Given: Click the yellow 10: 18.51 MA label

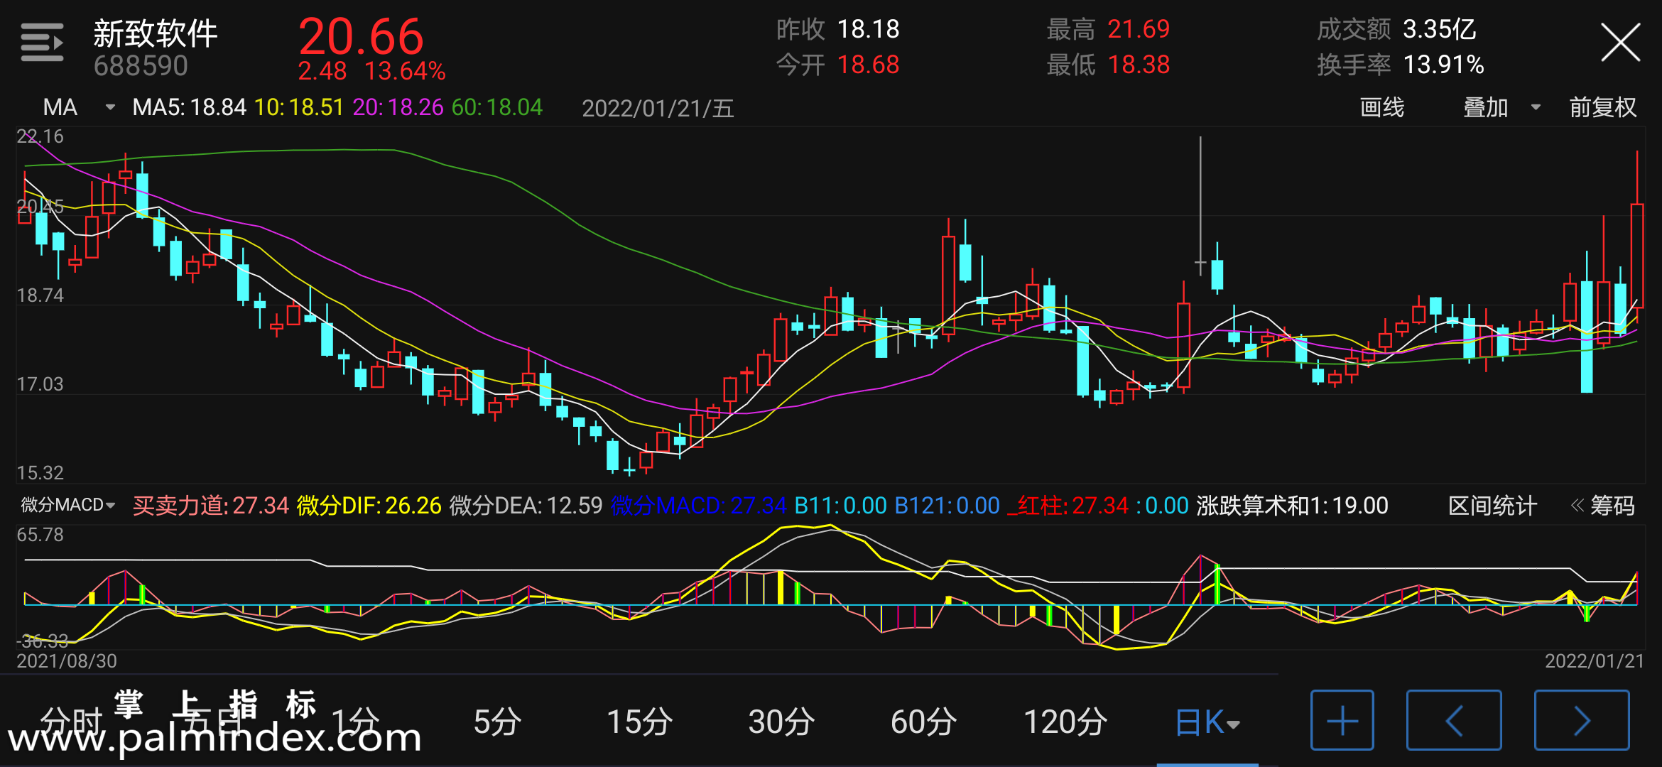Looking at the screenshot, I should tap(299, 107).
